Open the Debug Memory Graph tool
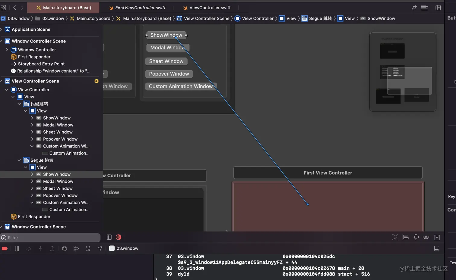The image size is (456, 280). tap(76, 248)
